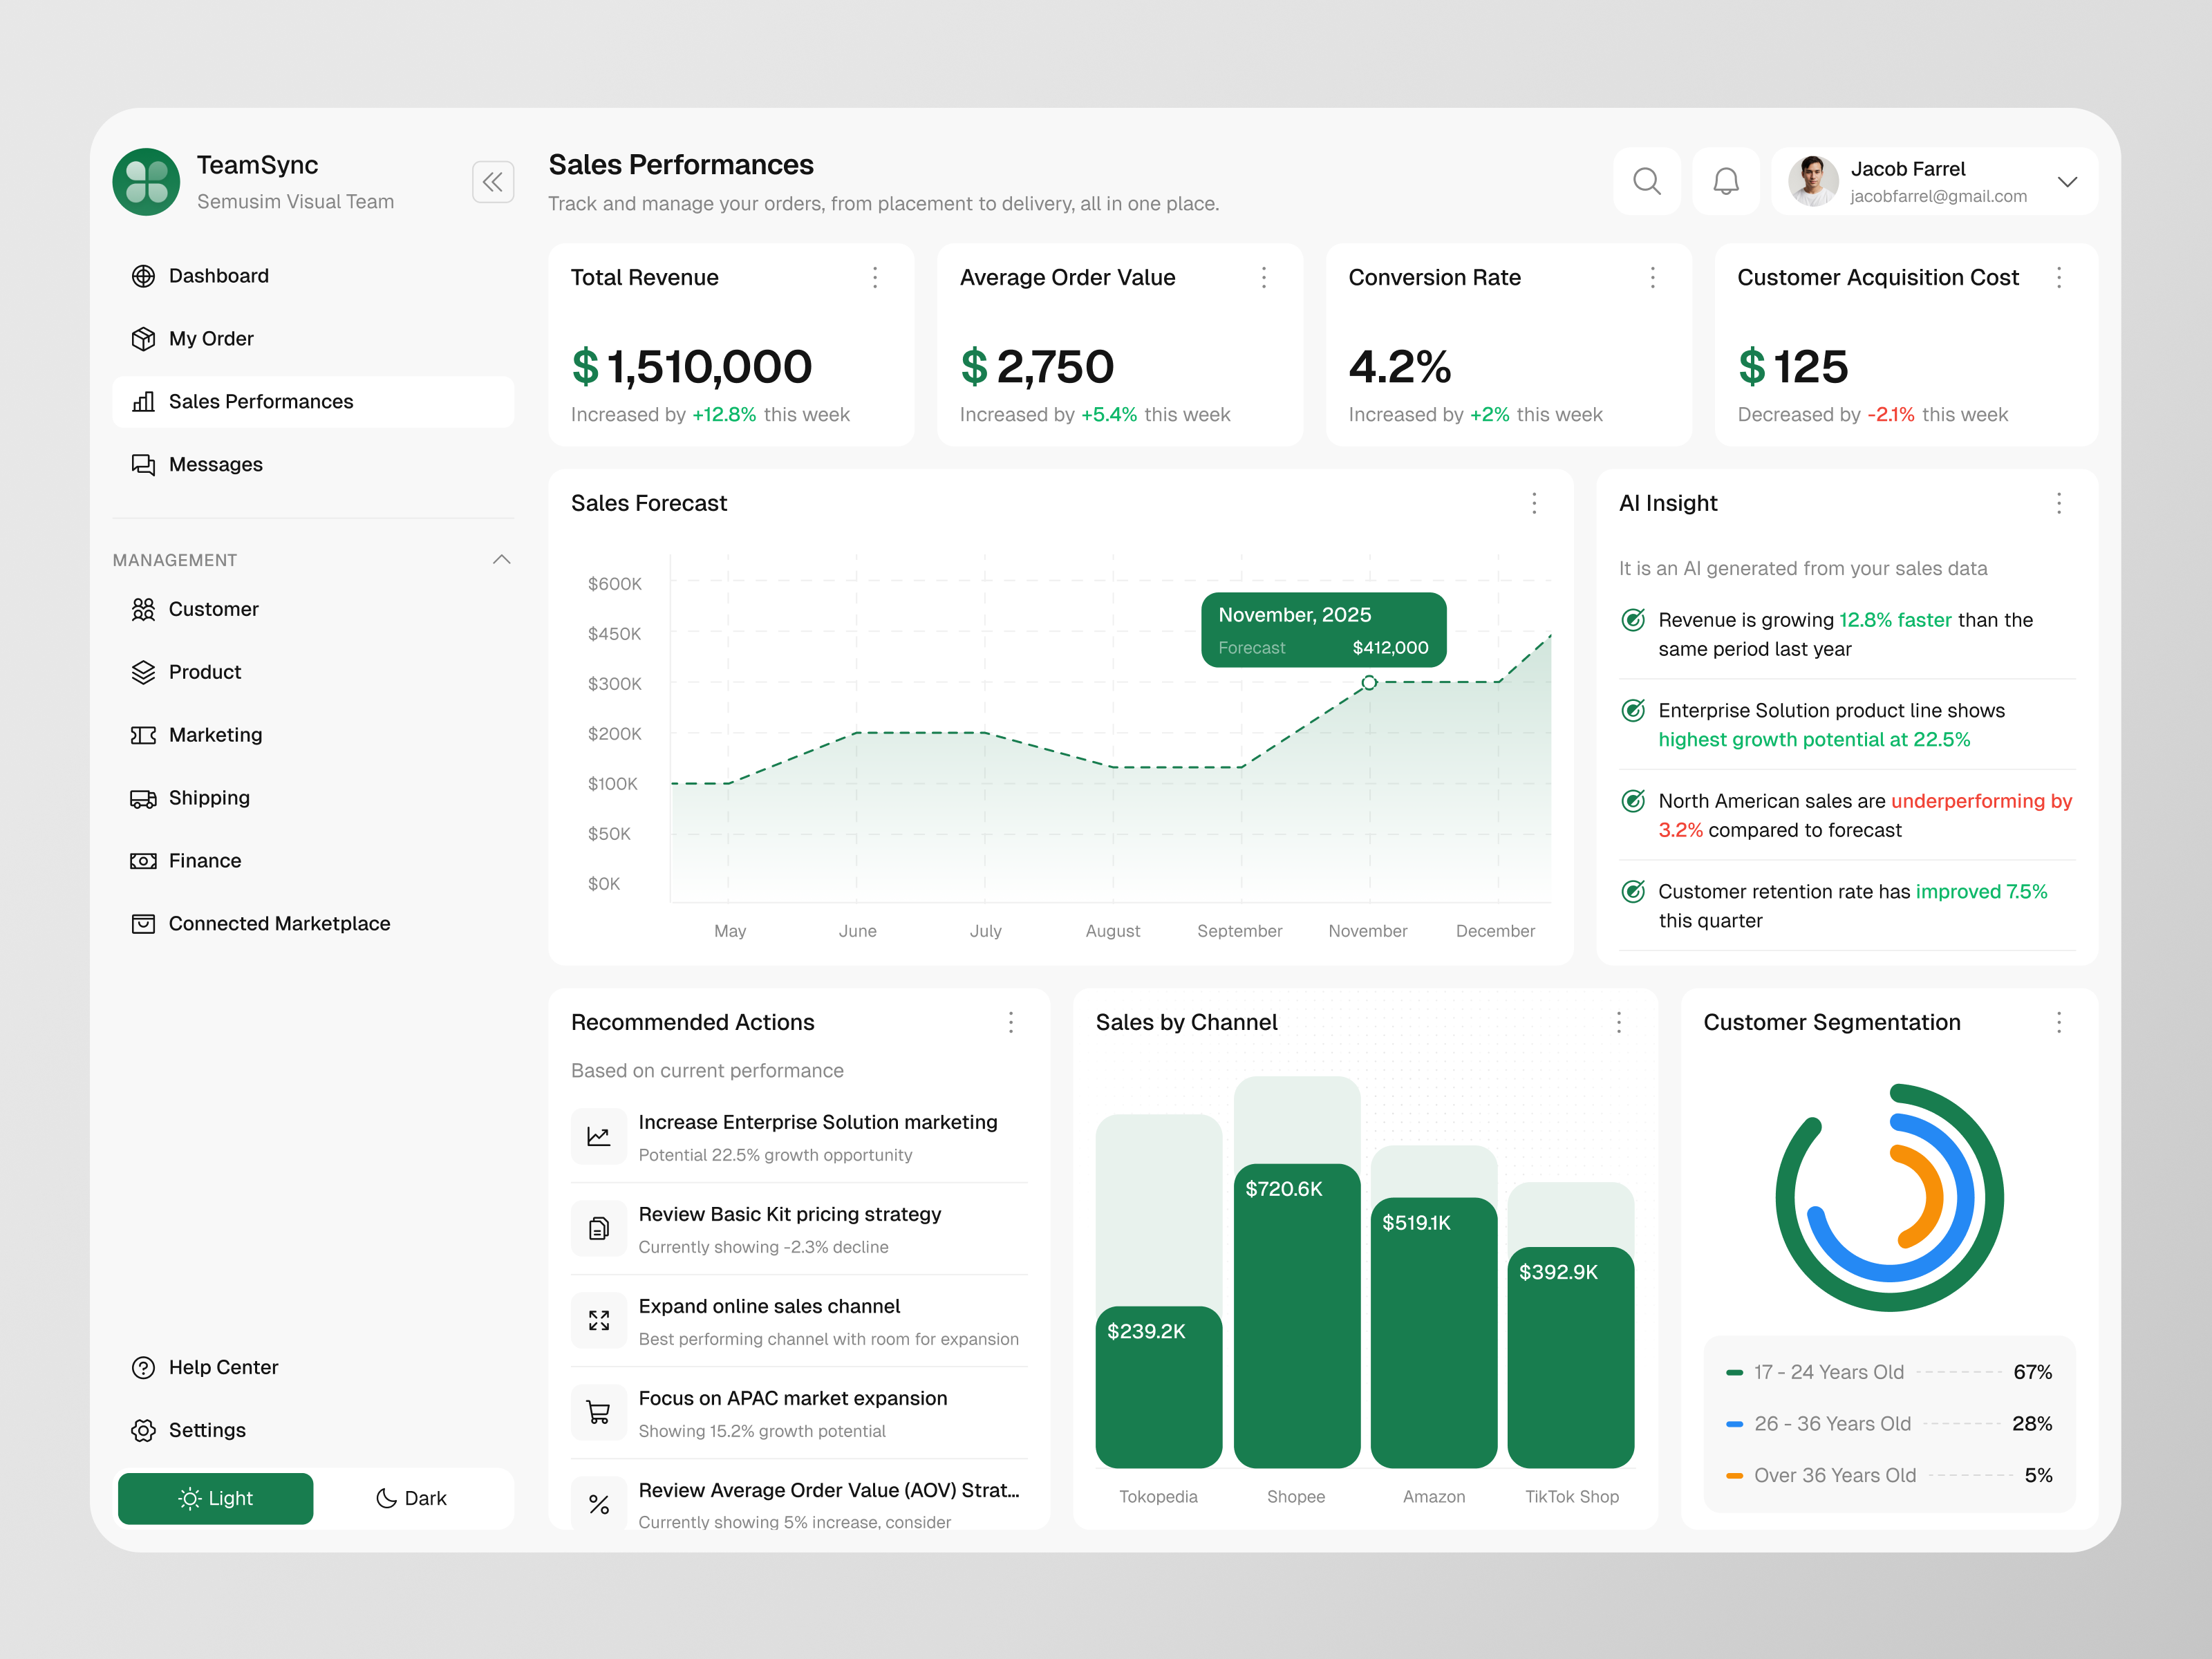
Task: Open the Sales Forecast three-dot menu
Action: click(1534, 504)
